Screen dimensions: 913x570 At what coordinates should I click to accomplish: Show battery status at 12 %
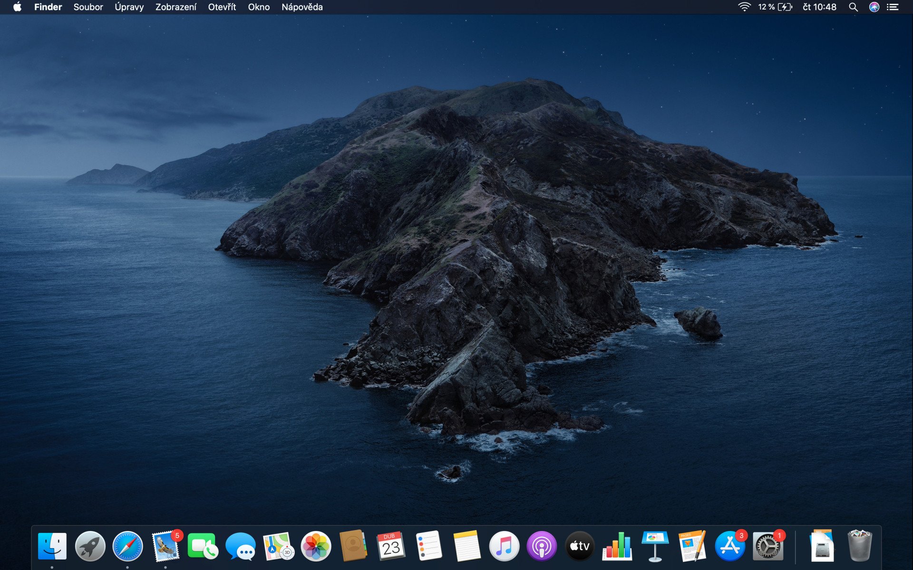pos(775,7)
